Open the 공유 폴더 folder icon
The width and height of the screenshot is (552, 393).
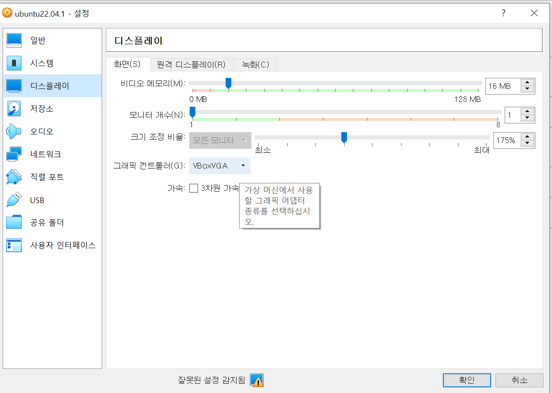14,222
